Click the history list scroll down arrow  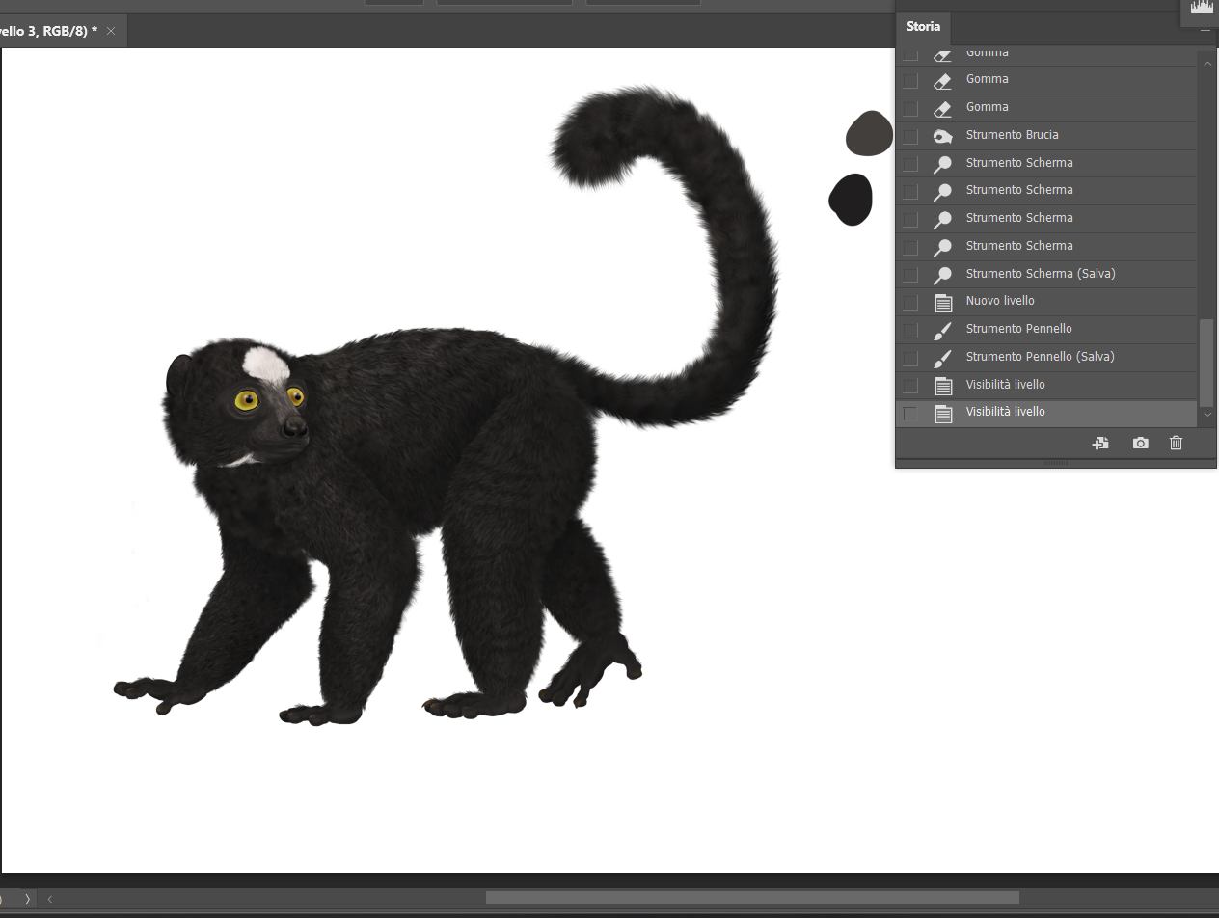point(1206,414)
